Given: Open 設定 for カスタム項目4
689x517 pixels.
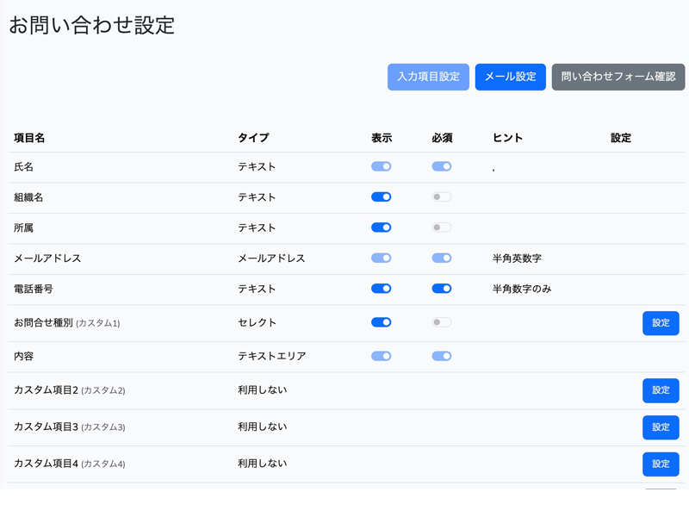Looking at the screenshot, I should point(660,464).
